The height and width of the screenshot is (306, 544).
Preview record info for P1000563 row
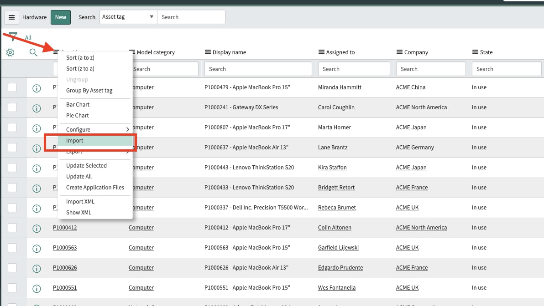click(37, 249)
